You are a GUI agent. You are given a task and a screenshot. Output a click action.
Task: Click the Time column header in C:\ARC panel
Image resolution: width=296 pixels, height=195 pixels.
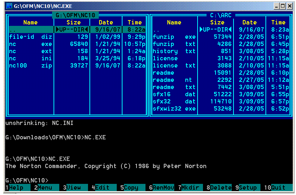coord(278,22)
